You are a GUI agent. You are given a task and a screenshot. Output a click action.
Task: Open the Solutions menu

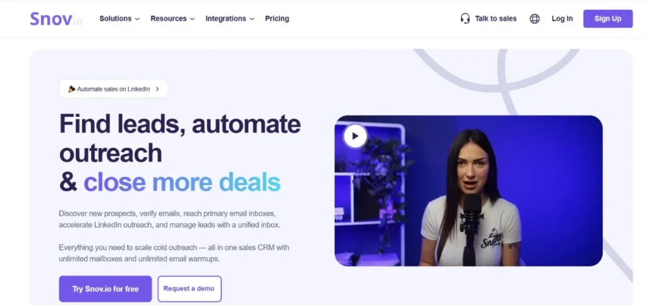(x=119, y=18)
